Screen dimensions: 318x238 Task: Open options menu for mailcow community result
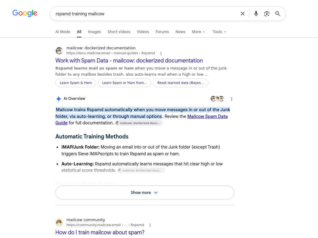pyautogui.click(x=150, y=225)
